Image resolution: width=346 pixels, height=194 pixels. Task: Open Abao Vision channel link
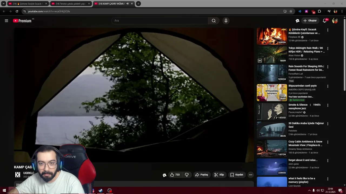tap(294, 56)
